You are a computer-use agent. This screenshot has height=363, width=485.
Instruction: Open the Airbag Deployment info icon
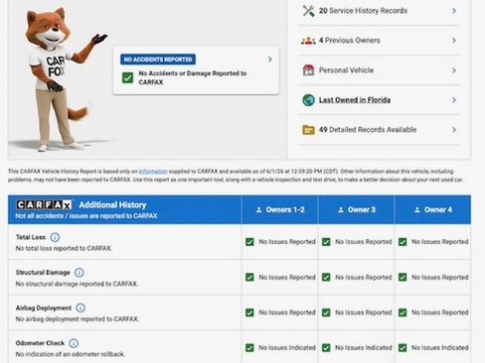point(81,307)
